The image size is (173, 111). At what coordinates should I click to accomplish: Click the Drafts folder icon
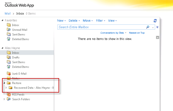9,57
